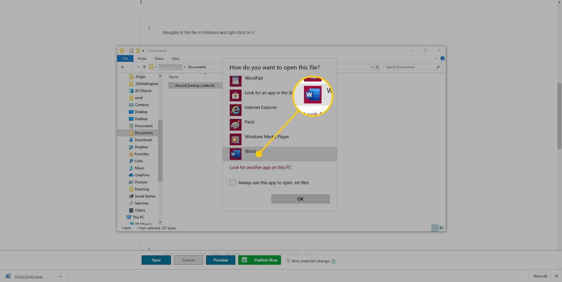The image size is (562, 282).
Task: Click the Preview button
Action: [221, 260]
